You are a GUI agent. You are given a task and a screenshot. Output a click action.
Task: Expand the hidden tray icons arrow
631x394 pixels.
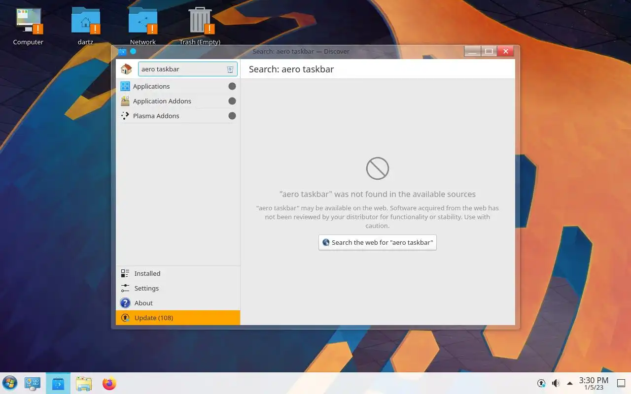[x=570, y=383]
